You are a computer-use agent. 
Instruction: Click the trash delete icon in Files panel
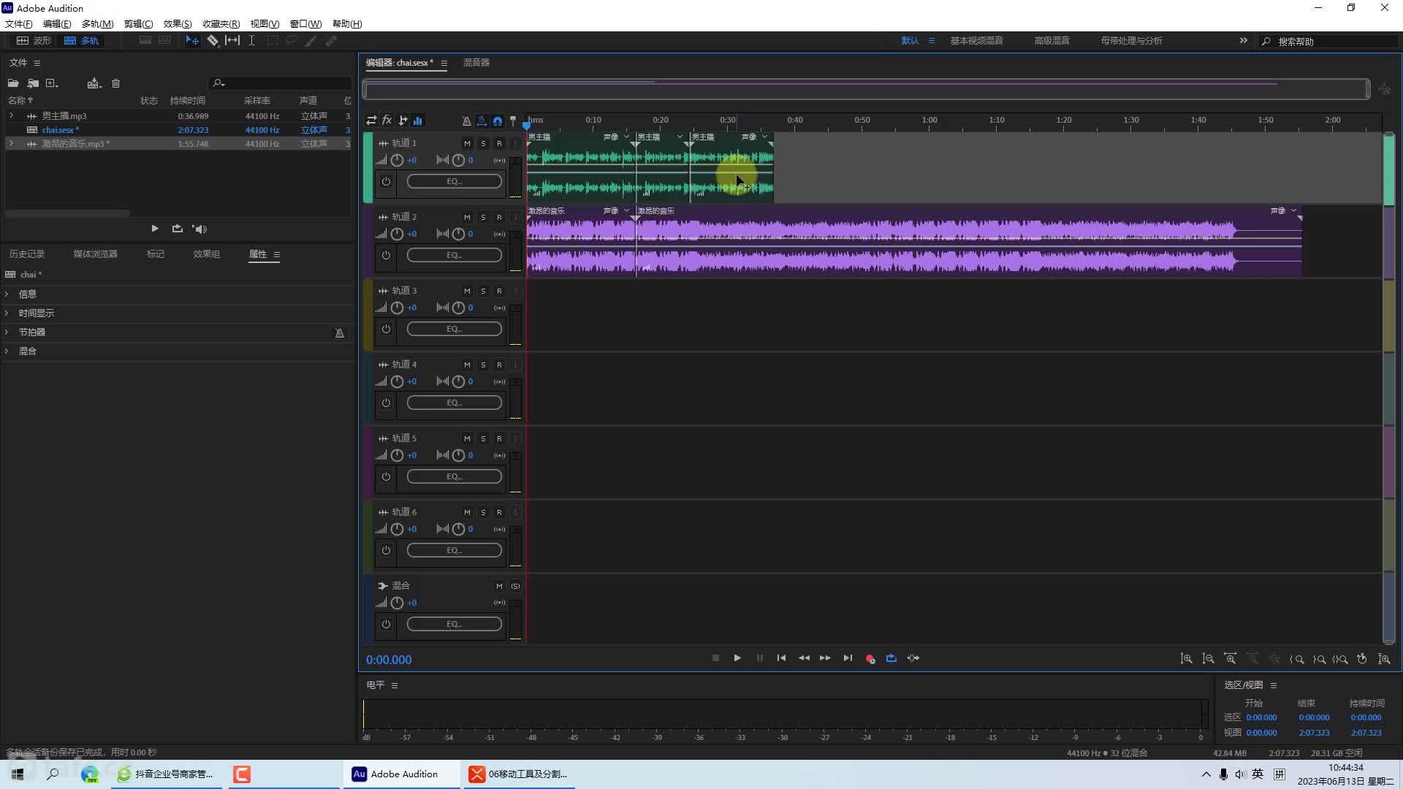115,83
